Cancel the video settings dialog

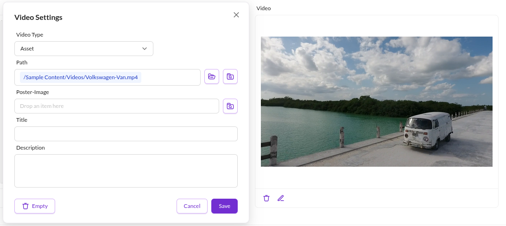192,206
